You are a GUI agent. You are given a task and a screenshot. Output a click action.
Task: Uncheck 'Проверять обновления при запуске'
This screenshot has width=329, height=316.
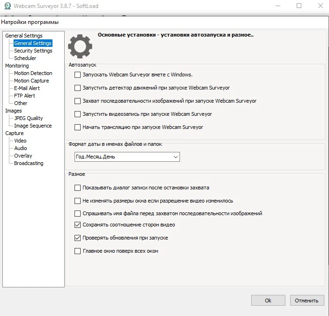pos(77,238)
